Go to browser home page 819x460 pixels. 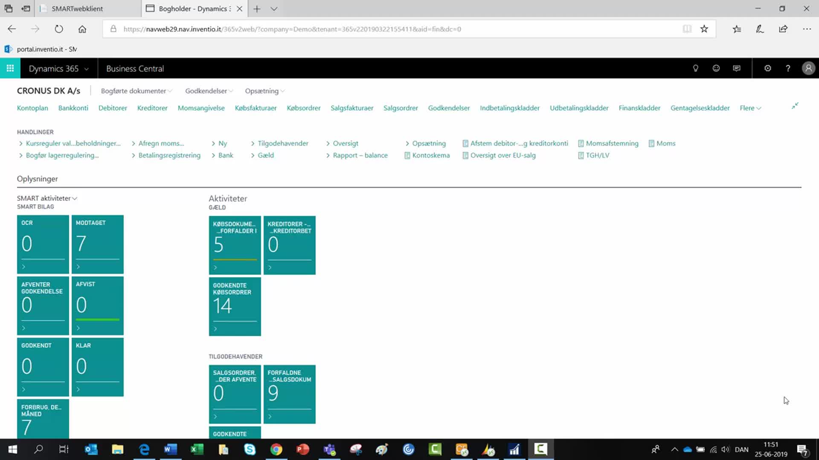tap(82, 29)
